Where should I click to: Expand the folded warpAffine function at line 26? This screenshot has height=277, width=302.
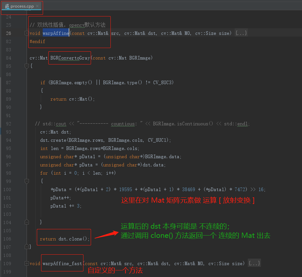click(27, 33)
